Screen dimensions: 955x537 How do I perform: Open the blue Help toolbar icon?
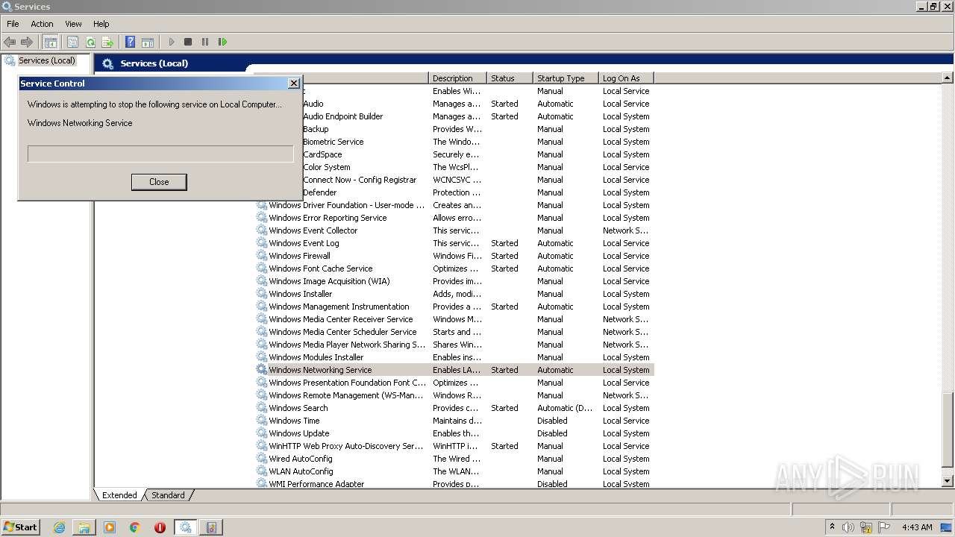[131, 43]
